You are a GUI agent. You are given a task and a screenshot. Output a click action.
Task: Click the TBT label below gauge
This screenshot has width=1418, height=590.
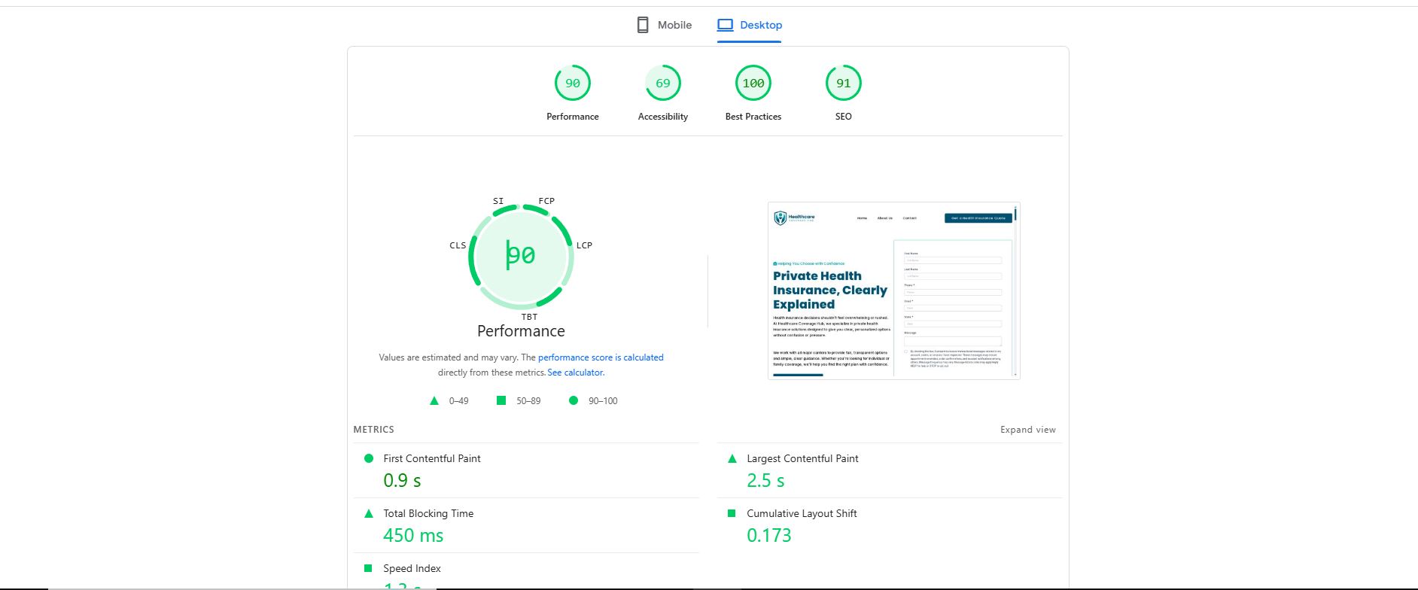pyautogui.click(x=529, y=317)
